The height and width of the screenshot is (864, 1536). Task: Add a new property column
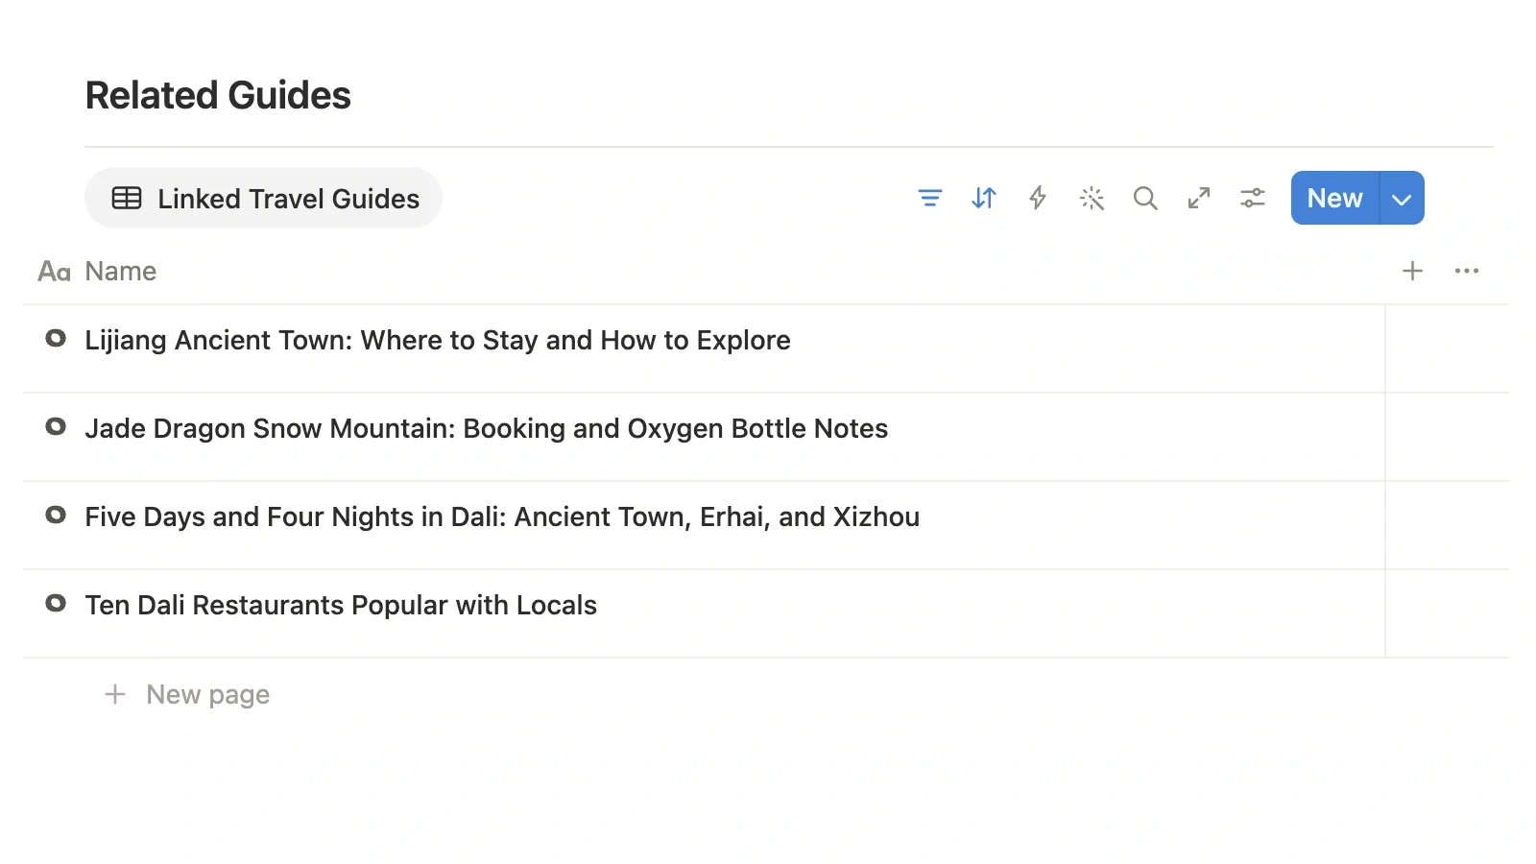[x=1412, y=271]
